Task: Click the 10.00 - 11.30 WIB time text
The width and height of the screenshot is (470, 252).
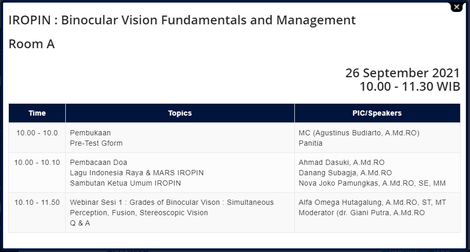Action: click(x=409, y=87)
